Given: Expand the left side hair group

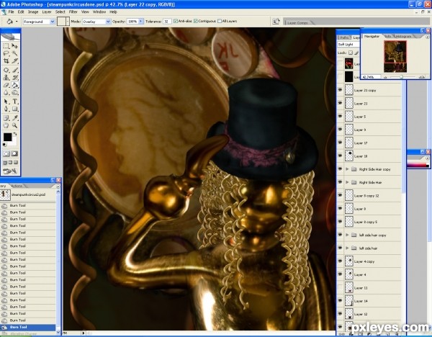Looking at the screenshot, I should tap(348, 248).
